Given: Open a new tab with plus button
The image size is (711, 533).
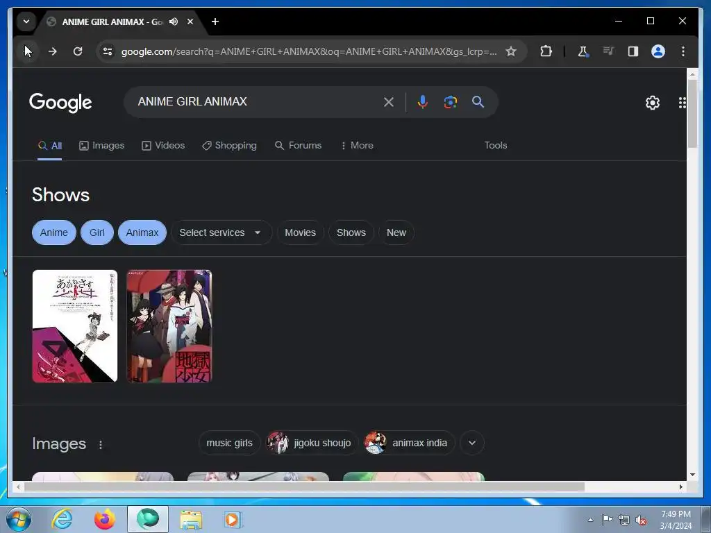Looking at the screenshot, I should tap(215, 22).
